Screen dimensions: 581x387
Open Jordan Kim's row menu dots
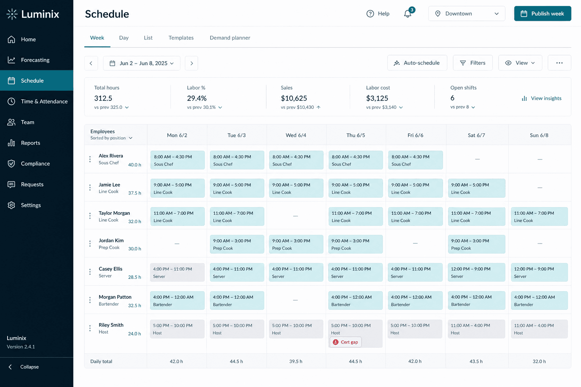90,244
